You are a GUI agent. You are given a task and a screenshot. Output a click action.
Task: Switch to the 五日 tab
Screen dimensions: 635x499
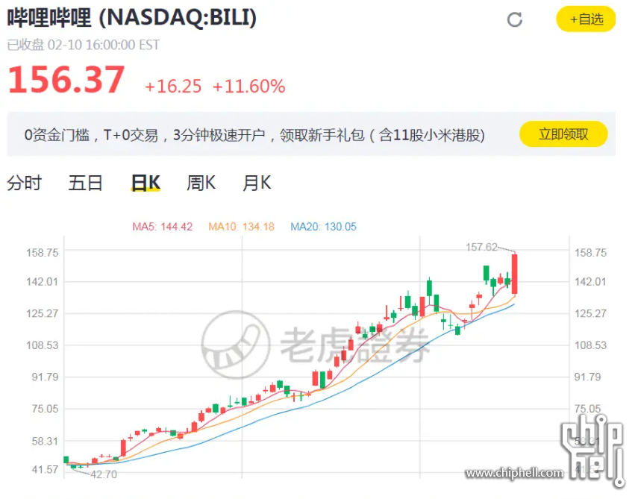pos(86,183)
